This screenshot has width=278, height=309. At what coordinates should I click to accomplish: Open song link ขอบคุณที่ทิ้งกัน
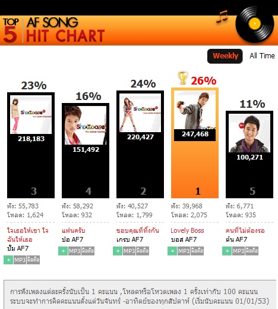click(138, 230)
